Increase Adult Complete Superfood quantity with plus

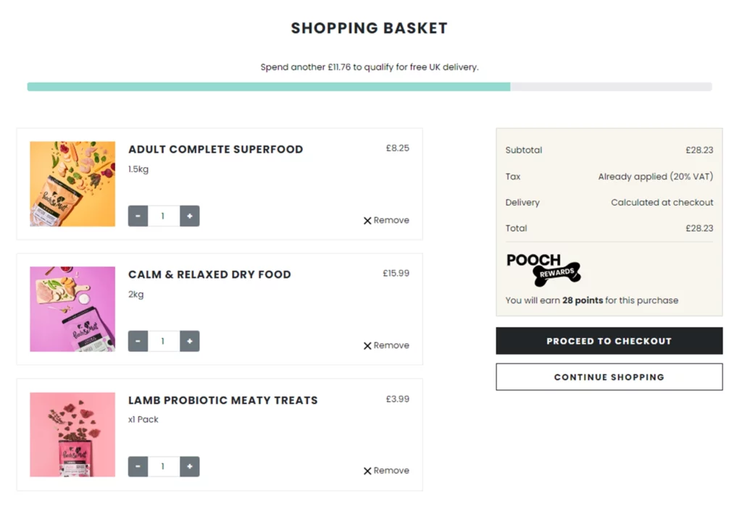(x=190, y=216)
